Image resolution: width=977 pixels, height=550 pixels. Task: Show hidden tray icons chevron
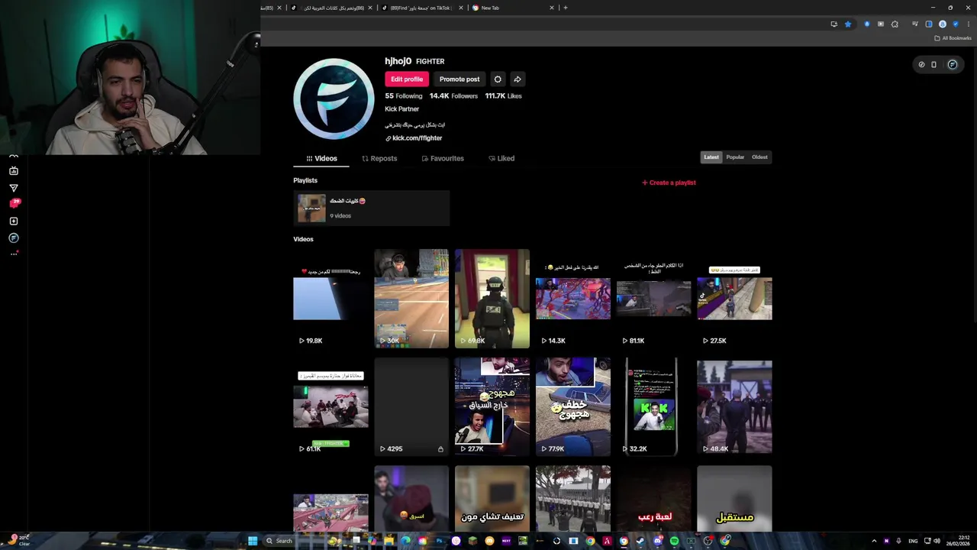(x=874, y=541)
